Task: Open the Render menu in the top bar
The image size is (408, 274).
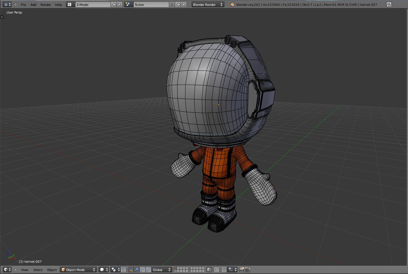Action: tap(46, 4)
